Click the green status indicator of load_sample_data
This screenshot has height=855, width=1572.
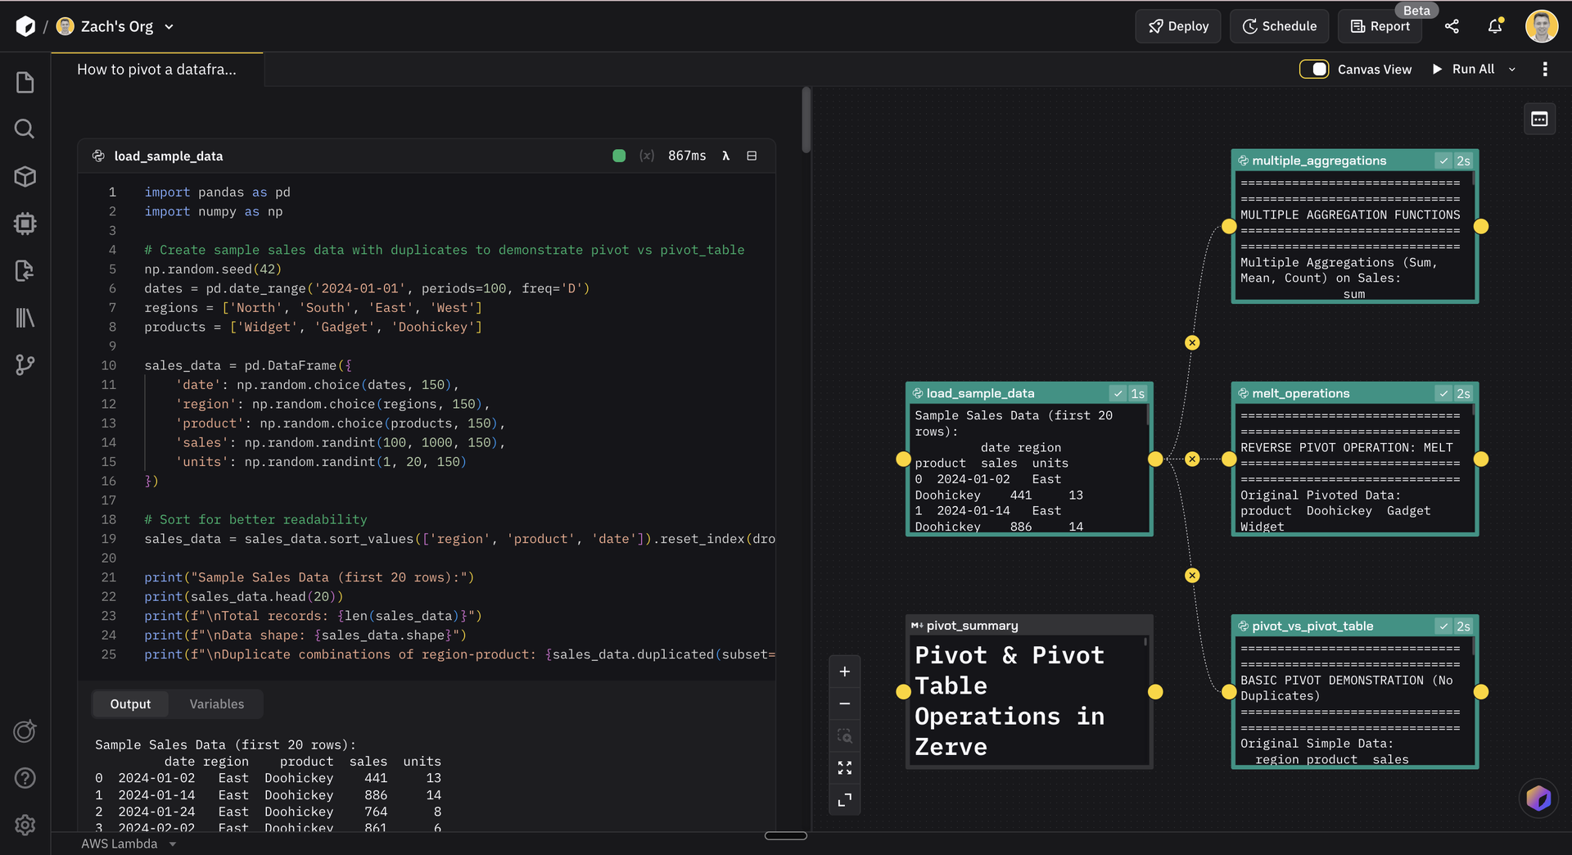pyautogui.click(x=619, y=156)
